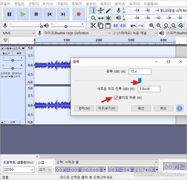Viewport: 187px width, 180px height.
Task: Cut the selection with the scissors icon
Action: tap(93, 26)
